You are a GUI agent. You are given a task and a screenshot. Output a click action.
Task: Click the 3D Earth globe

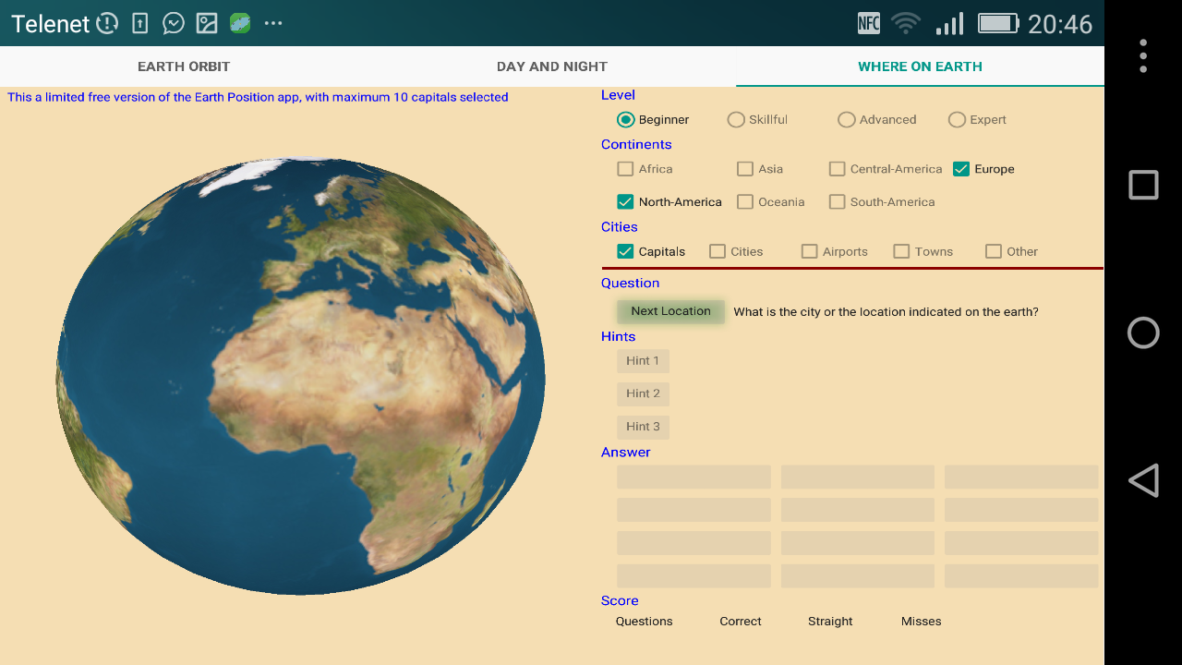(x=300, y=374)
